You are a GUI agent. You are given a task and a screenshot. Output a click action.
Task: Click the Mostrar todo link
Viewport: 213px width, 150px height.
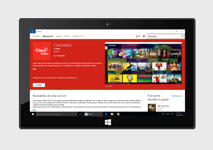[177, 96]
